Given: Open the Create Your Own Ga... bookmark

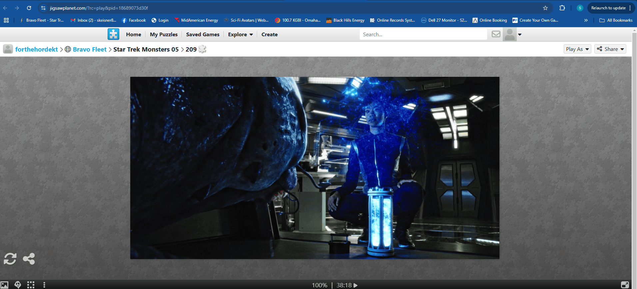Looking at the screenshot, I should click(535, 20).
